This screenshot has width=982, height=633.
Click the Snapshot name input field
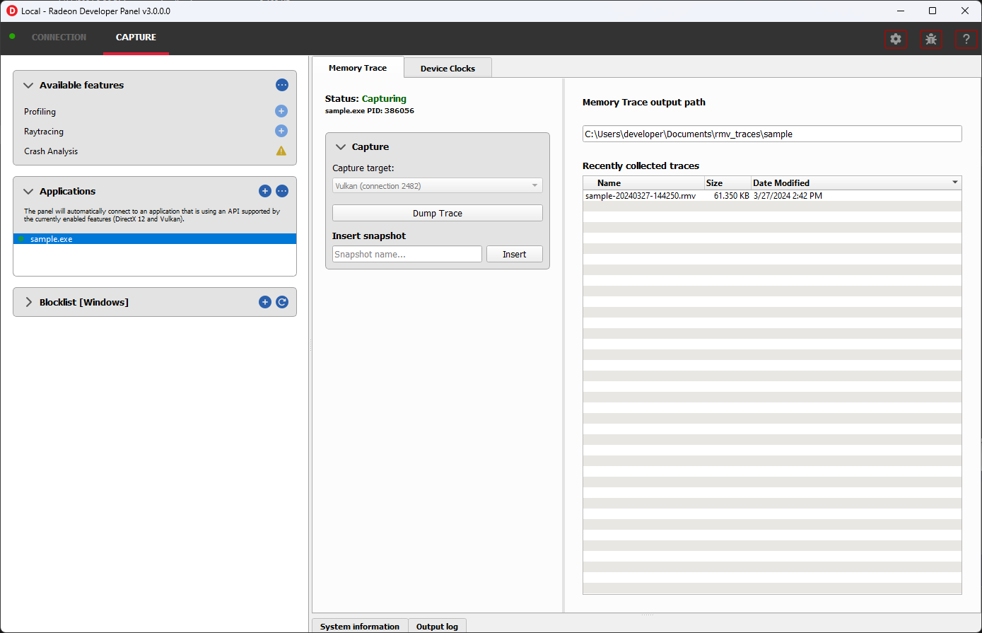tap(407, 255)
